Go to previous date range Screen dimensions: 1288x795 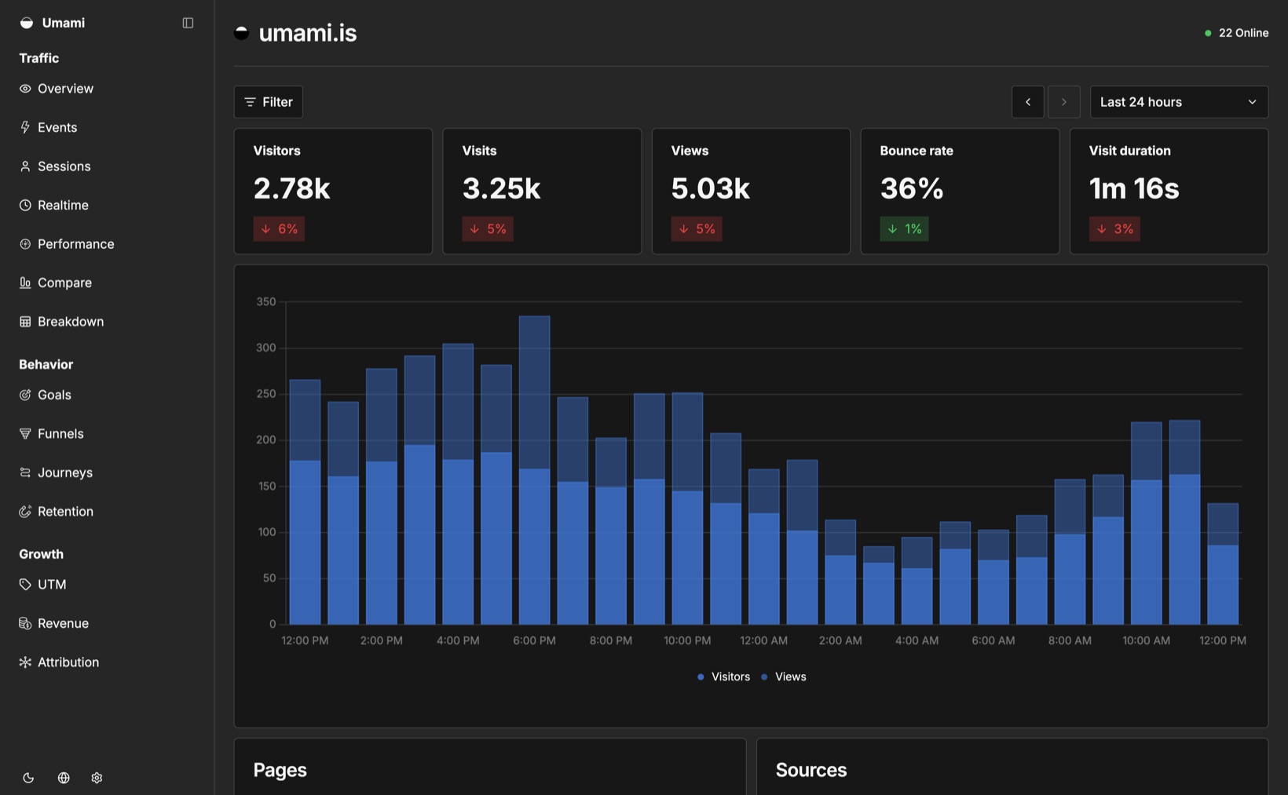pos(1028,102)
